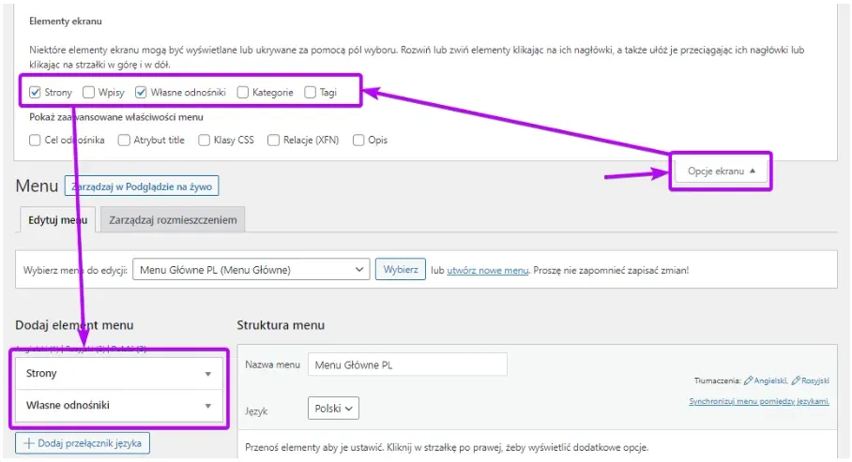The width and height of the screenshot is (852, 462).
Task: Open the Menu Główne PL selection dropdown
Action: click(x=251, y=269)
